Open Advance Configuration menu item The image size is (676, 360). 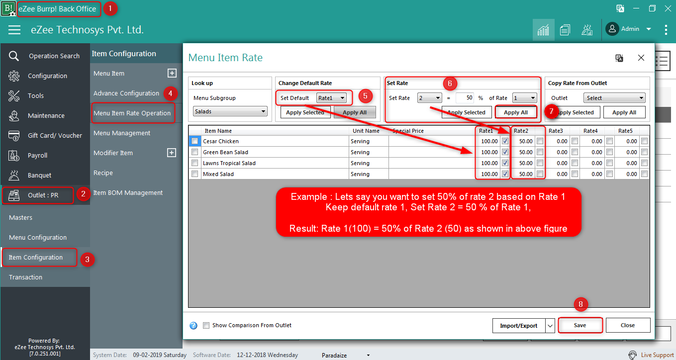click(x=126, y=93)
